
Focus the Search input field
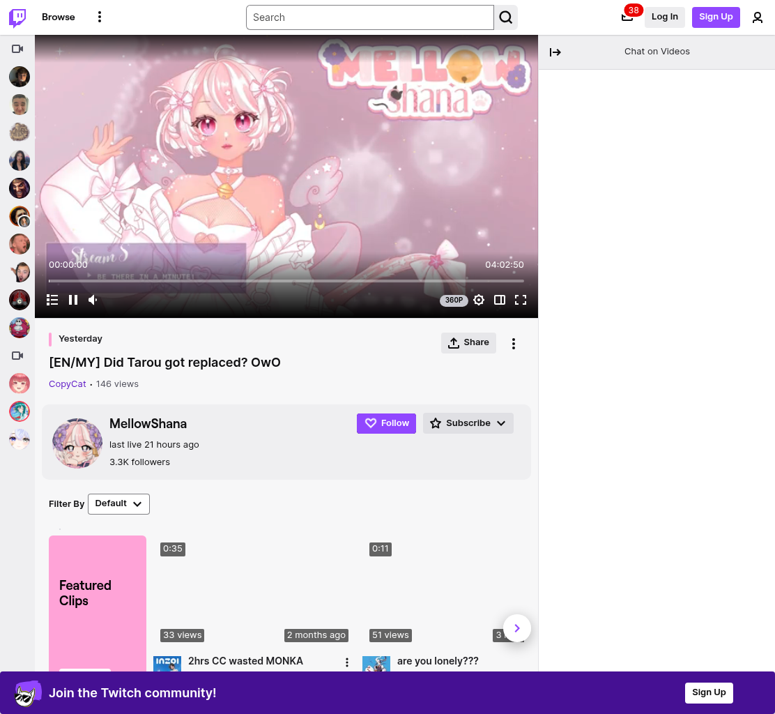pyautogui.click(x=369, y=17)
